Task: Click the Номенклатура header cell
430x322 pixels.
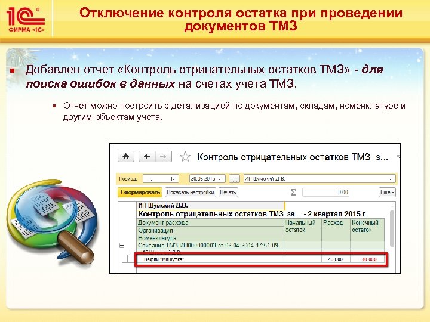Action: (x=210, y=238)
